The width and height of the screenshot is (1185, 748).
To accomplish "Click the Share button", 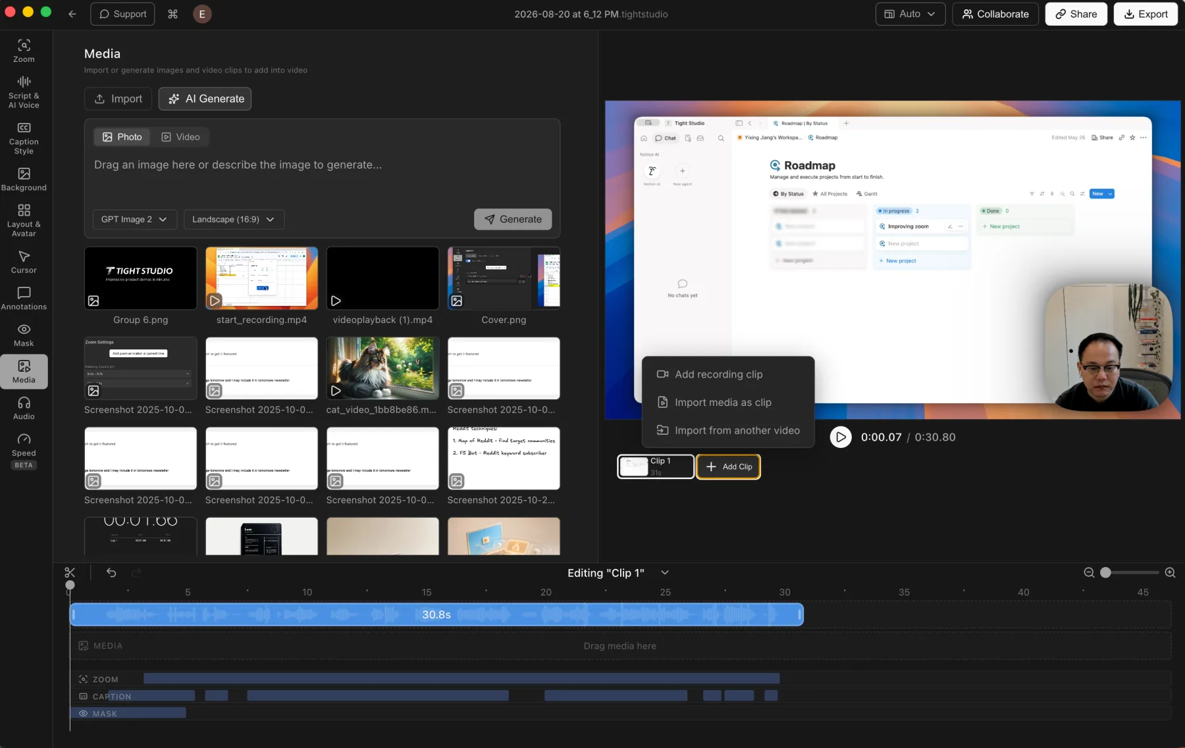I will (1076, 14).
